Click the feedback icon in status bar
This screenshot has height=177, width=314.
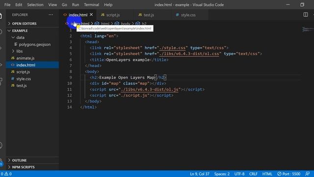click(308, 174)
